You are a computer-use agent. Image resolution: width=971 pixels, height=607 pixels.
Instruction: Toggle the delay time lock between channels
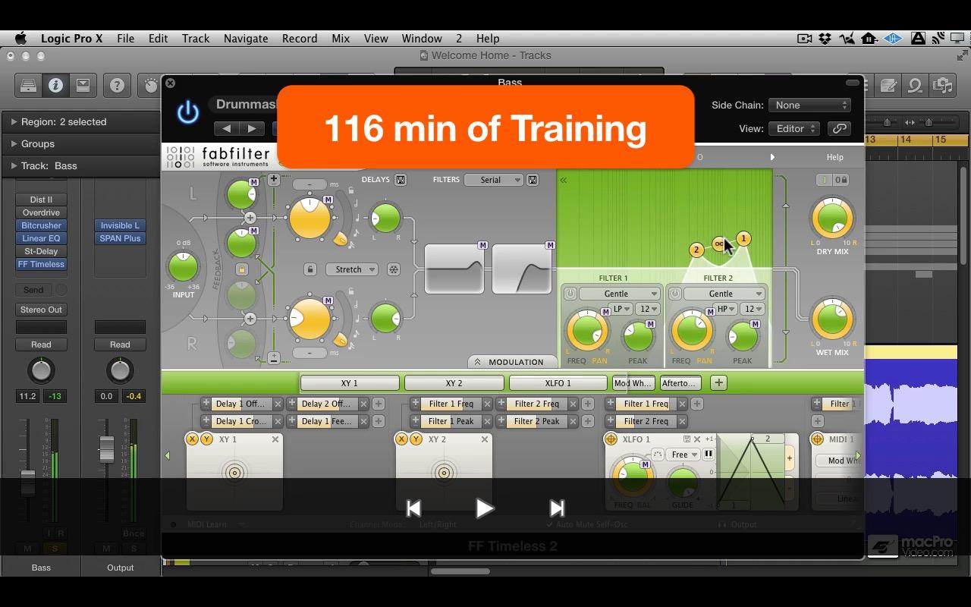[310, 269]
